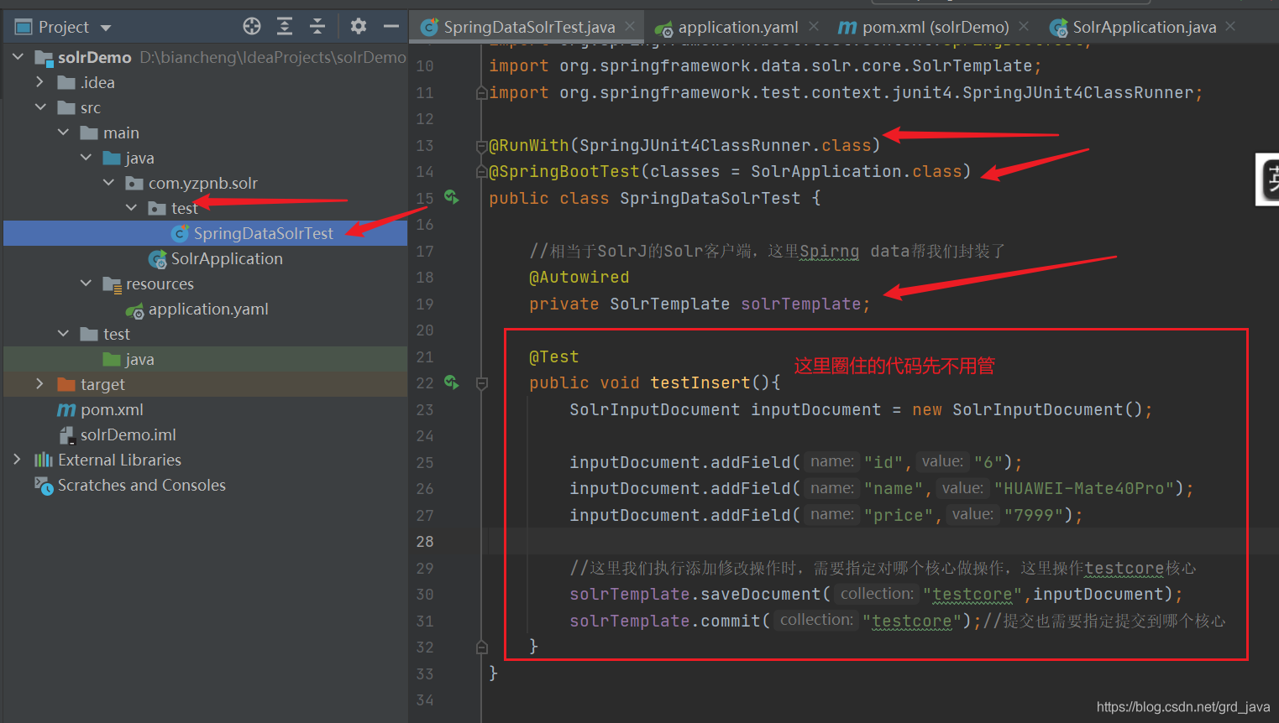The height and width of the screenshot is (723, 1279).
Task: Click "HUAWEI-Mate40Pro" string in code
Action: [x=1084, y=489]
